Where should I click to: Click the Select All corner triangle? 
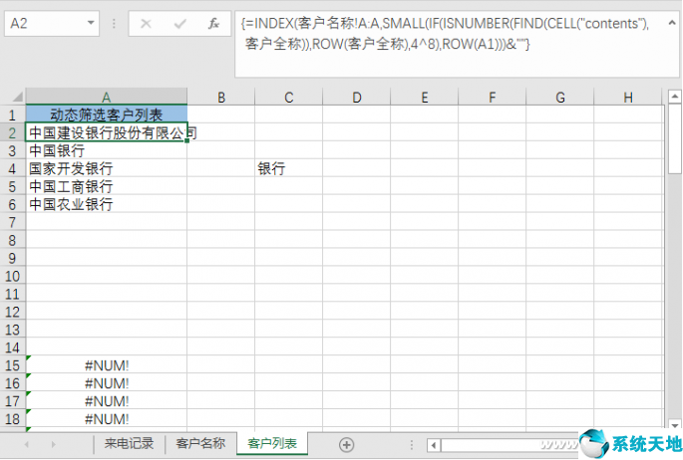tap(12, 97)
